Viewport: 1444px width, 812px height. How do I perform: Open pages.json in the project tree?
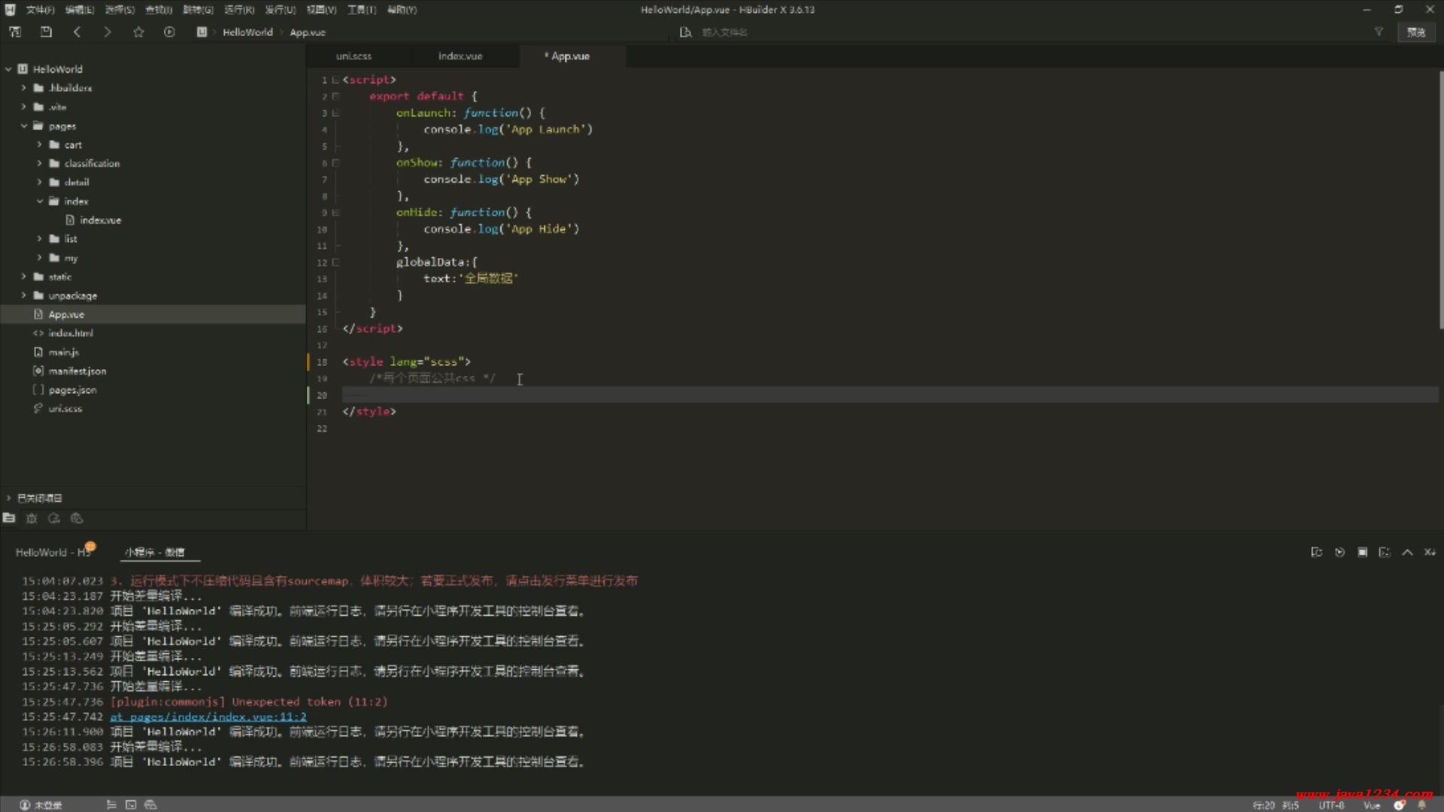click(x=72, y=390)
